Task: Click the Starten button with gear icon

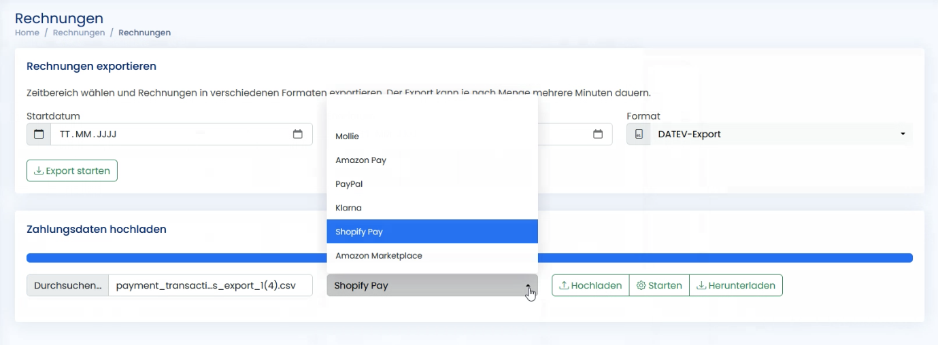Action: click(x=659, y=285)
